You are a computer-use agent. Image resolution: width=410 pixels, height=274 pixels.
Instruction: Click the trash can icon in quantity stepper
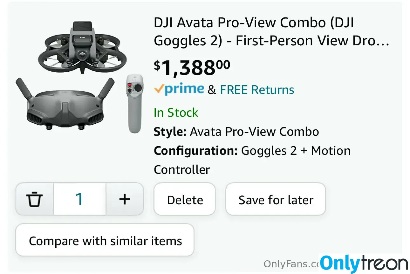click(34, 199)
